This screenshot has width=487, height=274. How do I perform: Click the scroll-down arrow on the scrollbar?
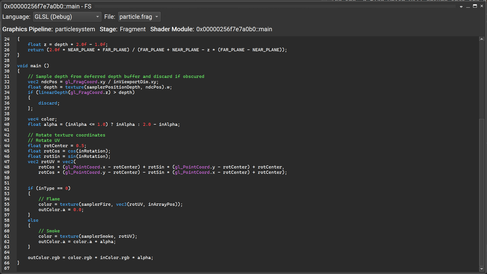click(x=482, y=269)
